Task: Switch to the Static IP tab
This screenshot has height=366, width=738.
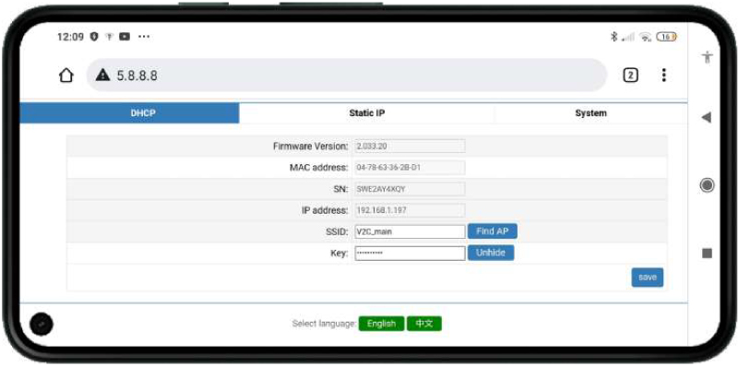Action: point(367,113)
